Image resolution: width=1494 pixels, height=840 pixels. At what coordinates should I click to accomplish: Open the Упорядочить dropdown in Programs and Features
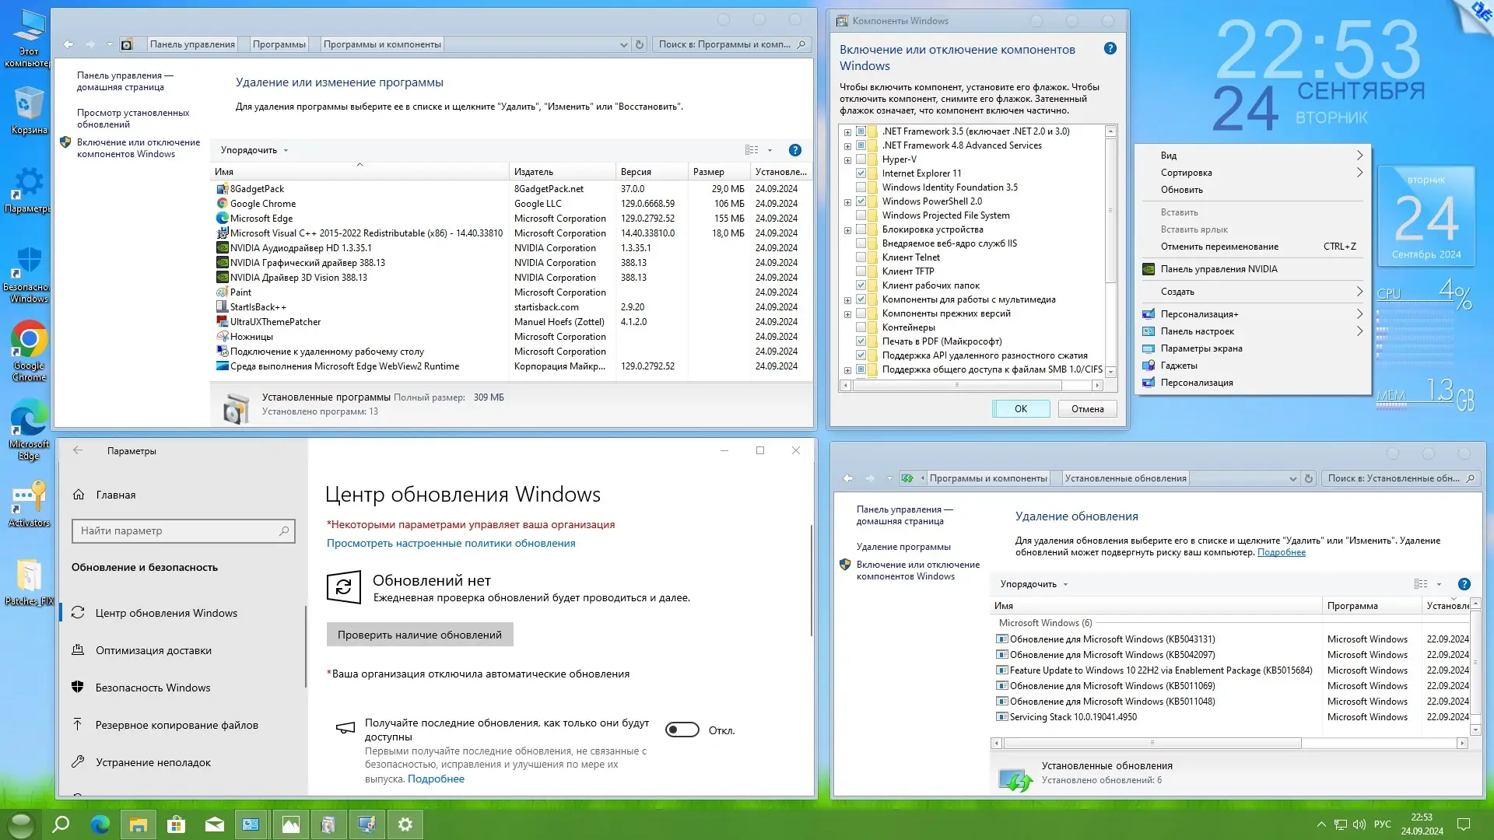tap(253, 149)
